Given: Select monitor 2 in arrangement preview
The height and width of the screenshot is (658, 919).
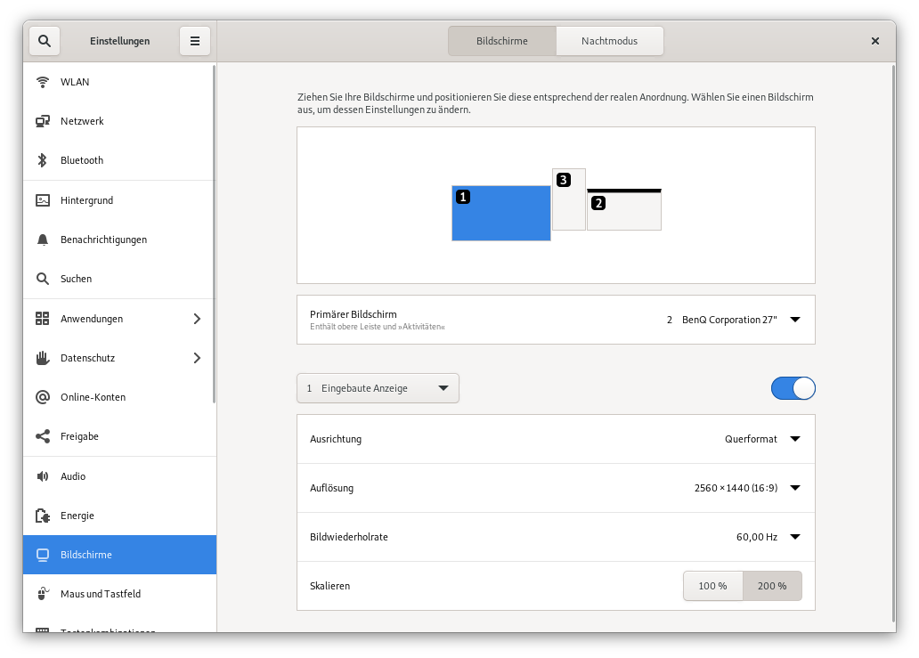Looking at the screenshot, I should tap(624, 210).
